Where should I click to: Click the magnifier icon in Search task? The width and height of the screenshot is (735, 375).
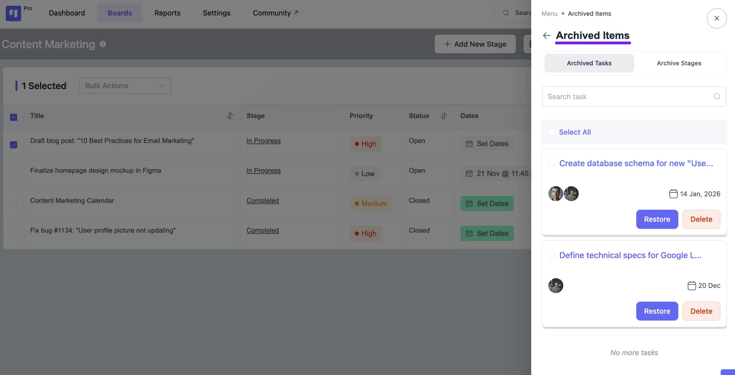[717, 97]
